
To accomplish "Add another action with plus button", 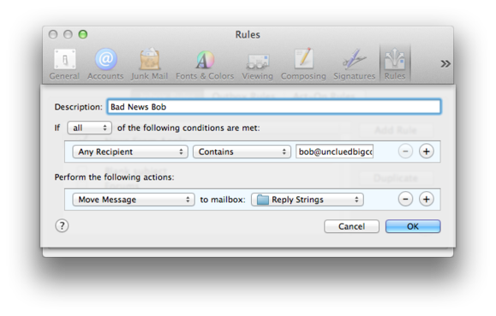I will click(426, 200).
